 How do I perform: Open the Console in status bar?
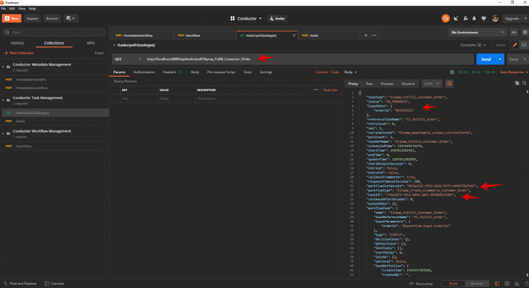coord(54,284)
